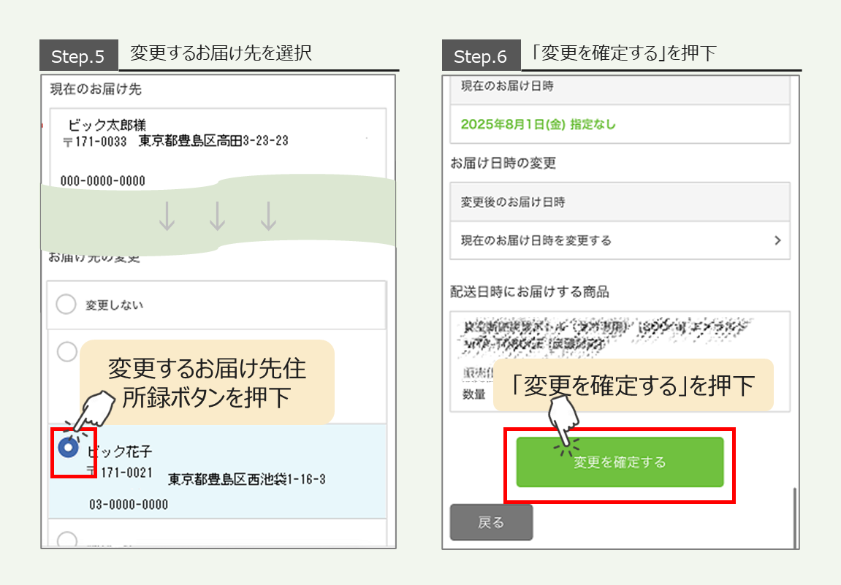Click the Step.5 label tab
The height and width of the screenshot is (585, 841).
click(x=78, y=56)
